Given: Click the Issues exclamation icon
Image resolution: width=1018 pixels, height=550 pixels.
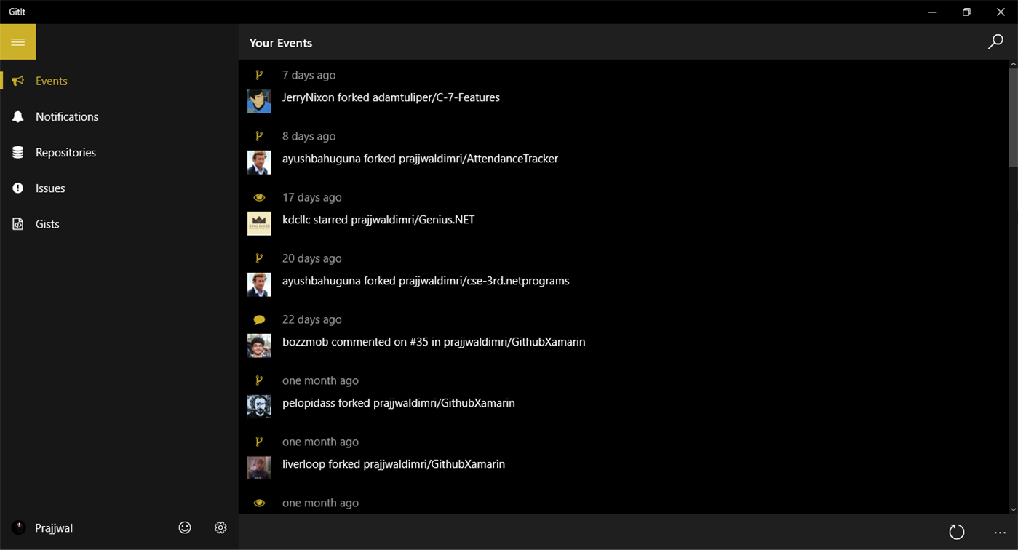Looking at the screenshot, I should (x=17, y=188).
